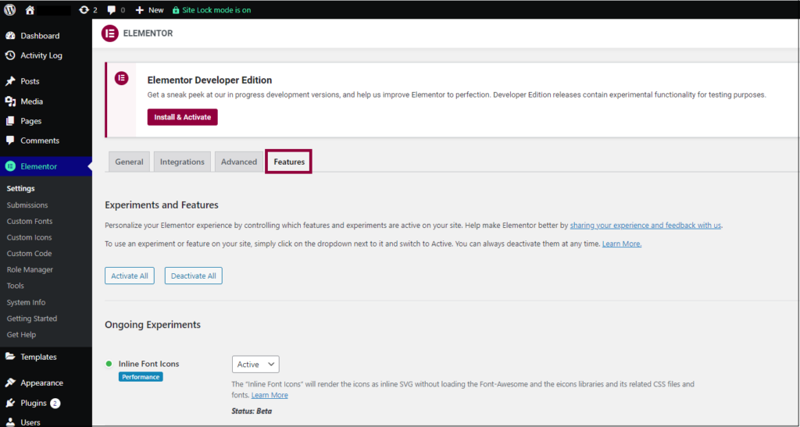This screenshot has height=427, width=800.
Task: Click the Deactivate All button
Action: coord(194,276)
